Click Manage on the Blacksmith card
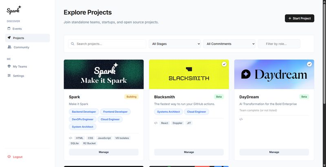326x167 pixels. 189,152
